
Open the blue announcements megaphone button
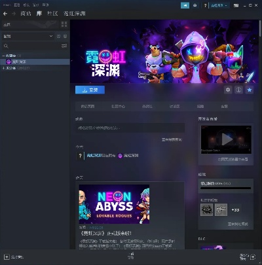(x=185, y=5)
